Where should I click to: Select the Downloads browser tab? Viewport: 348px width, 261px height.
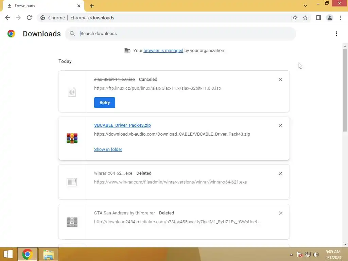point(43,6)
